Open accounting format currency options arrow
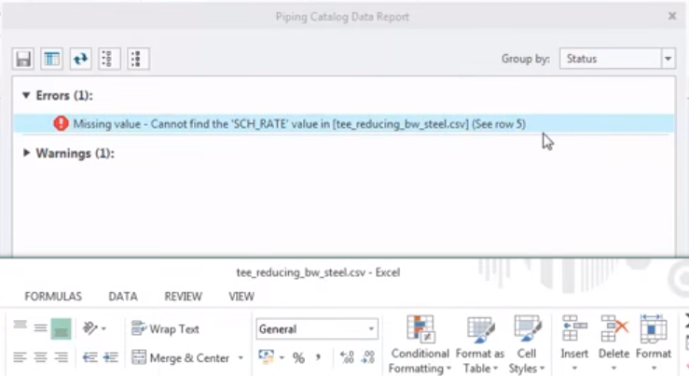Viewport: 689px width, 376px height. 282,357
